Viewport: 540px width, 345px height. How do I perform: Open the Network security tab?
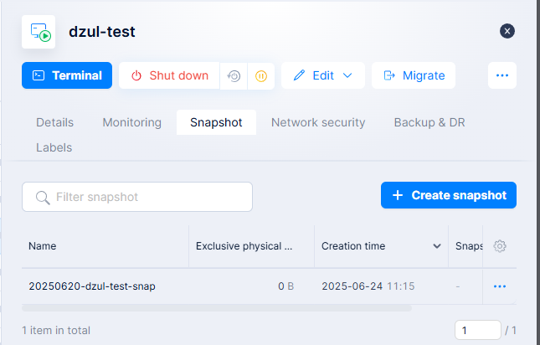(318, 122)
